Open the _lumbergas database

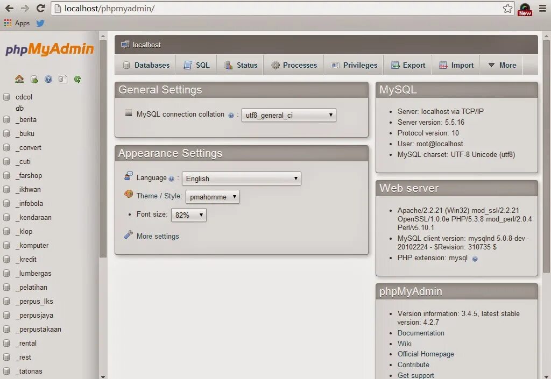[33, 274]
